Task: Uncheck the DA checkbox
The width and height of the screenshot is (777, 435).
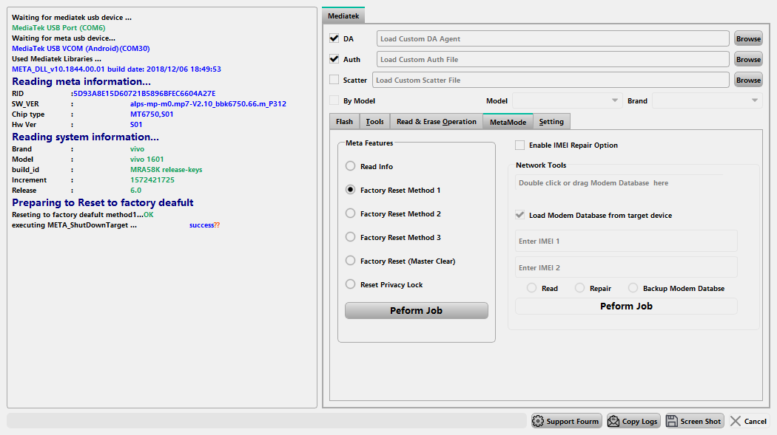Action: (334, 38)
